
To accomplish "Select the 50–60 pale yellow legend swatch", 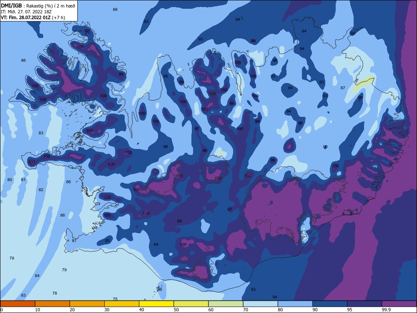I will pos(191,304).
